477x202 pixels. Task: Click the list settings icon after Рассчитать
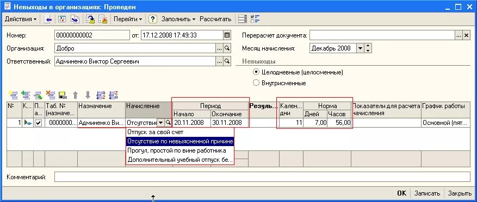(x=243, y=19)
